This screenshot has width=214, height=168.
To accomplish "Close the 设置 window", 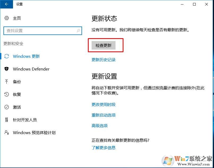I will click(x=207, y=4).
